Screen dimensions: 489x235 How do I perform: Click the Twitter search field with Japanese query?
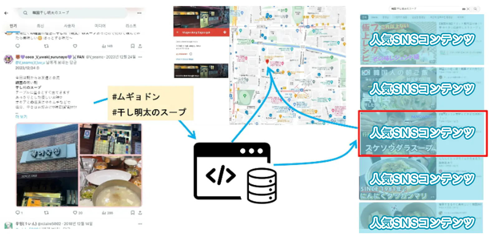click(x=75, y=13)
